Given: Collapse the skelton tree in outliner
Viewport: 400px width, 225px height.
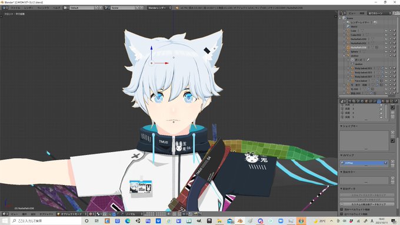Looking at the screenshot, I should tap(344, 56).
